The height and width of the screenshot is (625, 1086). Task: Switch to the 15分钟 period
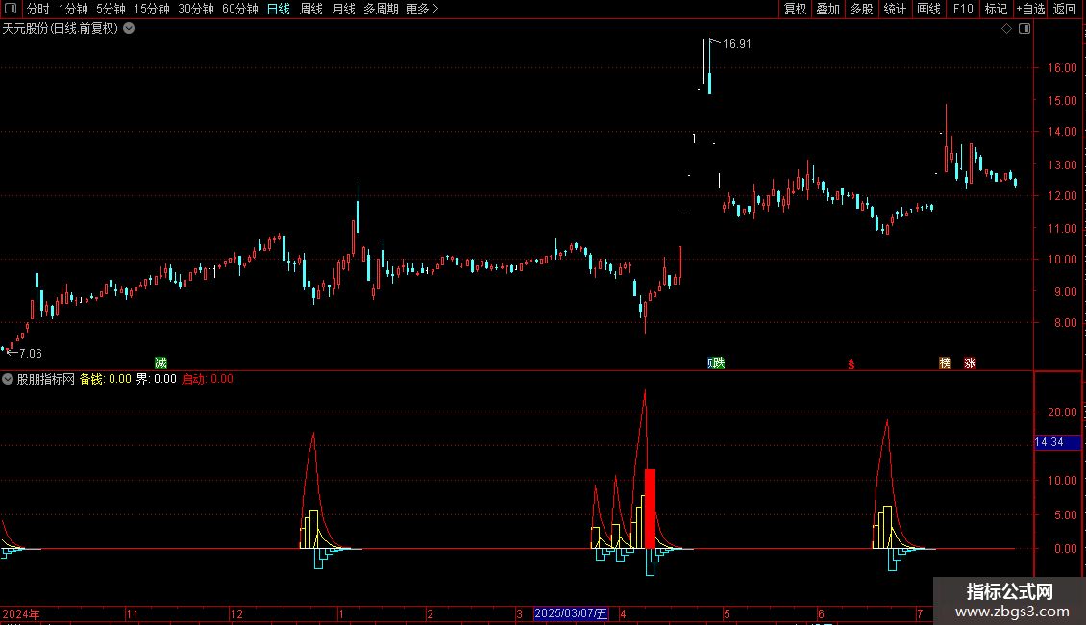152,9
